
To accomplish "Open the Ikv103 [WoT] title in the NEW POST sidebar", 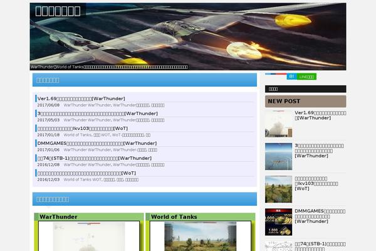I will pos(316,183).
